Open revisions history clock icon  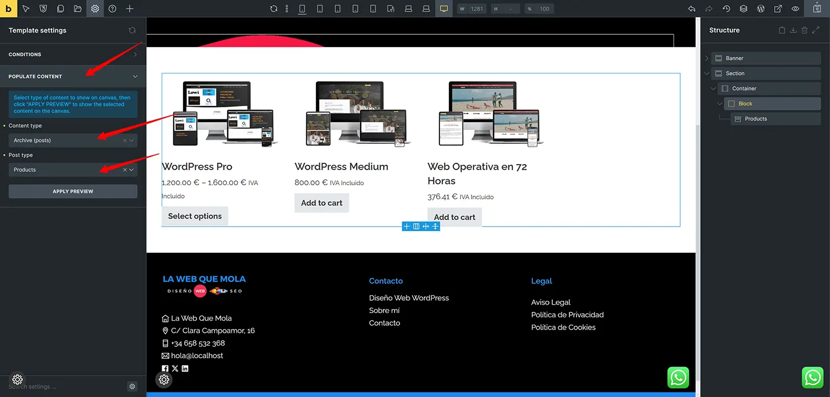(x=727, y=9)
